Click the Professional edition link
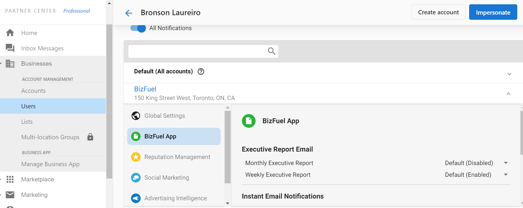Screen dimensions: 523x208 tap(77, 11)
